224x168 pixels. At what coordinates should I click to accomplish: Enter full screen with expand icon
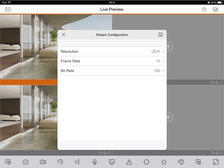(216, 162)
